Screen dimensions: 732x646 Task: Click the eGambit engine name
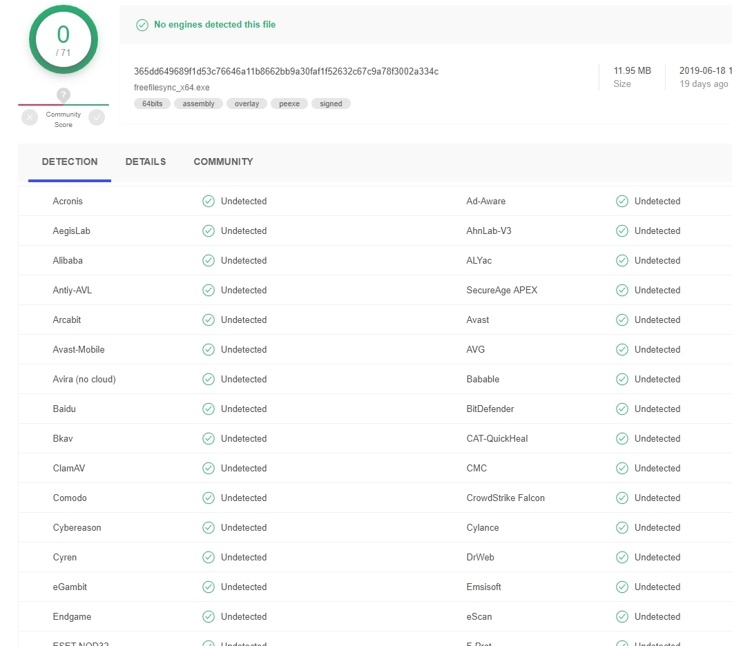[x=70, y=587]
